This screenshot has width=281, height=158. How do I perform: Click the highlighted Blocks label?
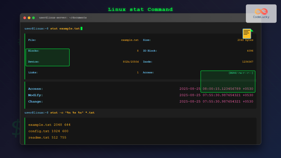click(x=34, y=51)
